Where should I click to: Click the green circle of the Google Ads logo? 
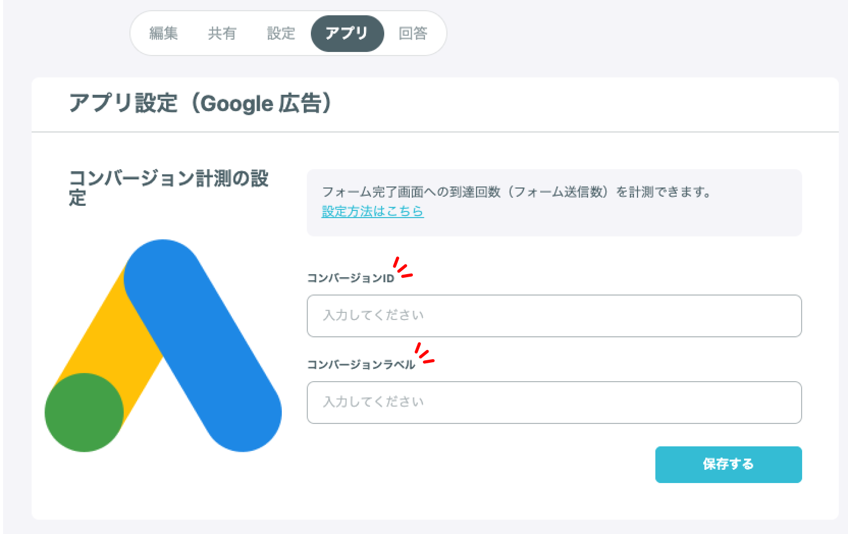tap(84, 413)
